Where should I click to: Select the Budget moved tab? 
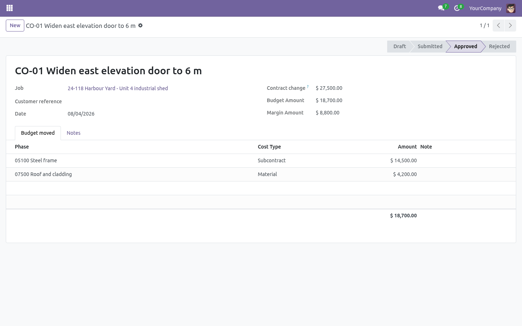38,133
